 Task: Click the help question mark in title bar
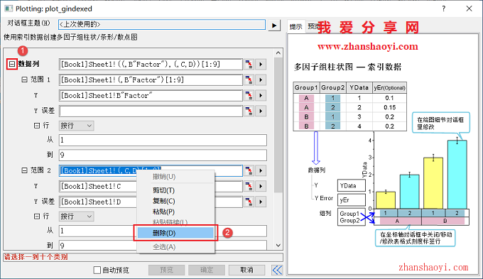[x=443, y=9]
